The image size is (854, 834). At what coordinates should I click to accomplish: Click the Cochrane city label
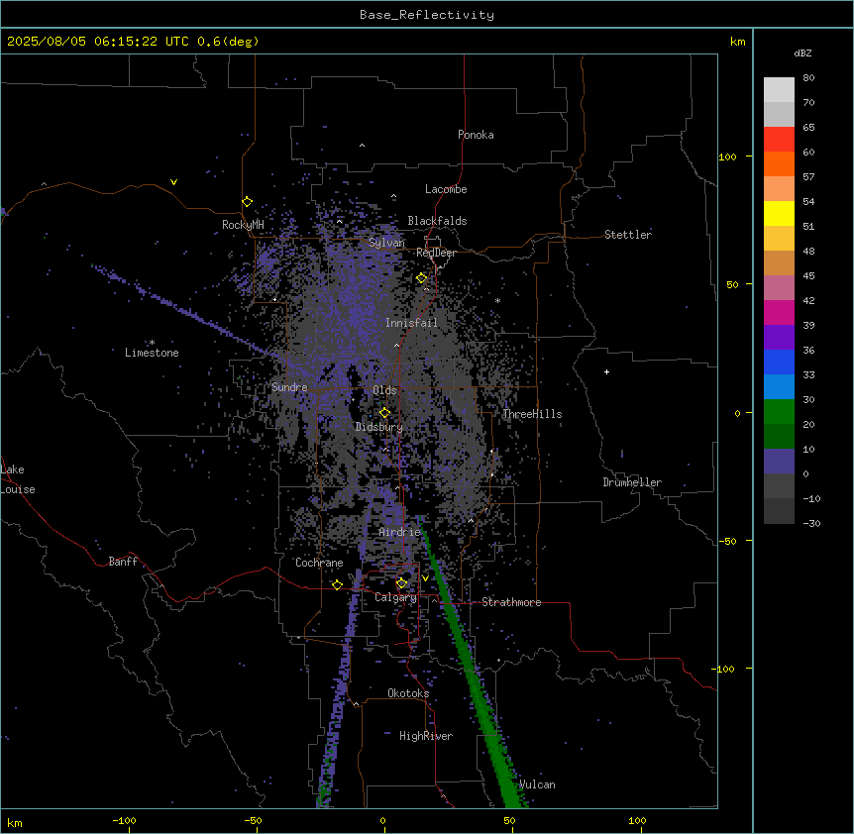pos(319,563)
